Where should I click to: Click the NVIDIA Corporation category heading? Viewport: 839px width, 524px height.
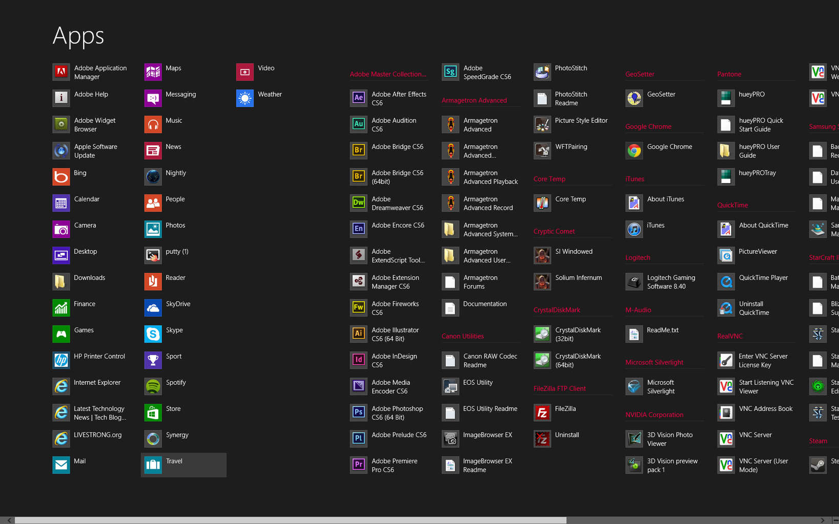[x=654, y=414]
